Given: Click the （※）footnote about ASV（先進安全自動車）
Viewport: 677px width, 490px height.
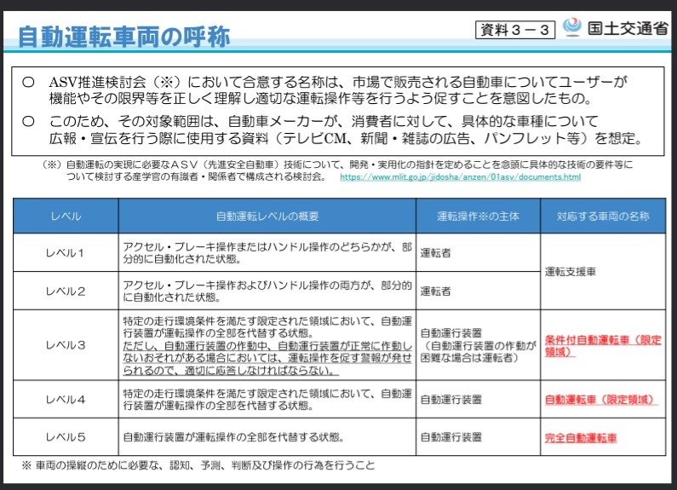Looking at the screenshot, I should [336, 170].
